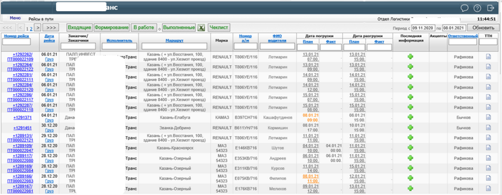Focus the ТТН filter field
The width and height of the screenshot is (502, 195).
[x=488, y=42]
